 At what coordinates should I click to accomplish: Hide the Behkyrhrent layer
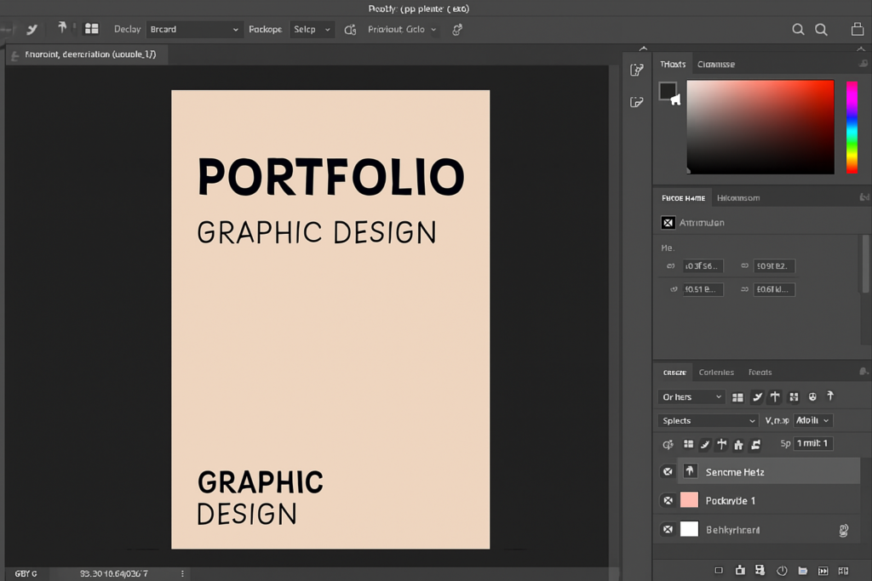click(x=668, y=529)
